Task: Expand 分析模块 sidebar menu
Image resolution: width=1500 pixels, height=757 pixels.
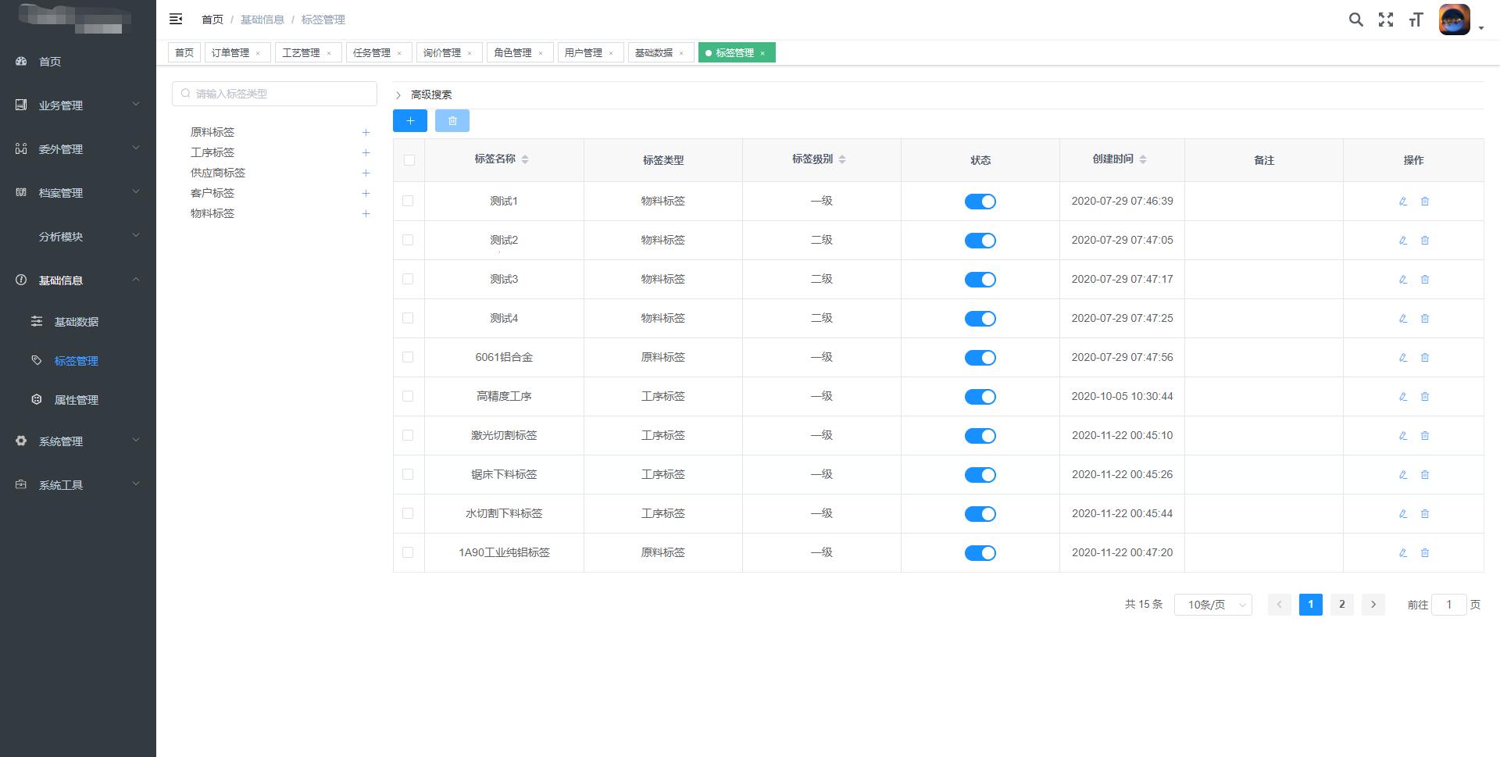Action: point(78,236)
